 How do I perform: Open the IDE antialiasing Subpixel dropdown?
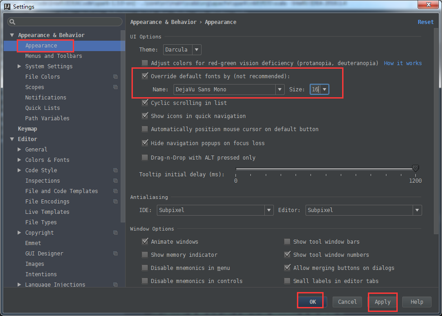(215, 210)
